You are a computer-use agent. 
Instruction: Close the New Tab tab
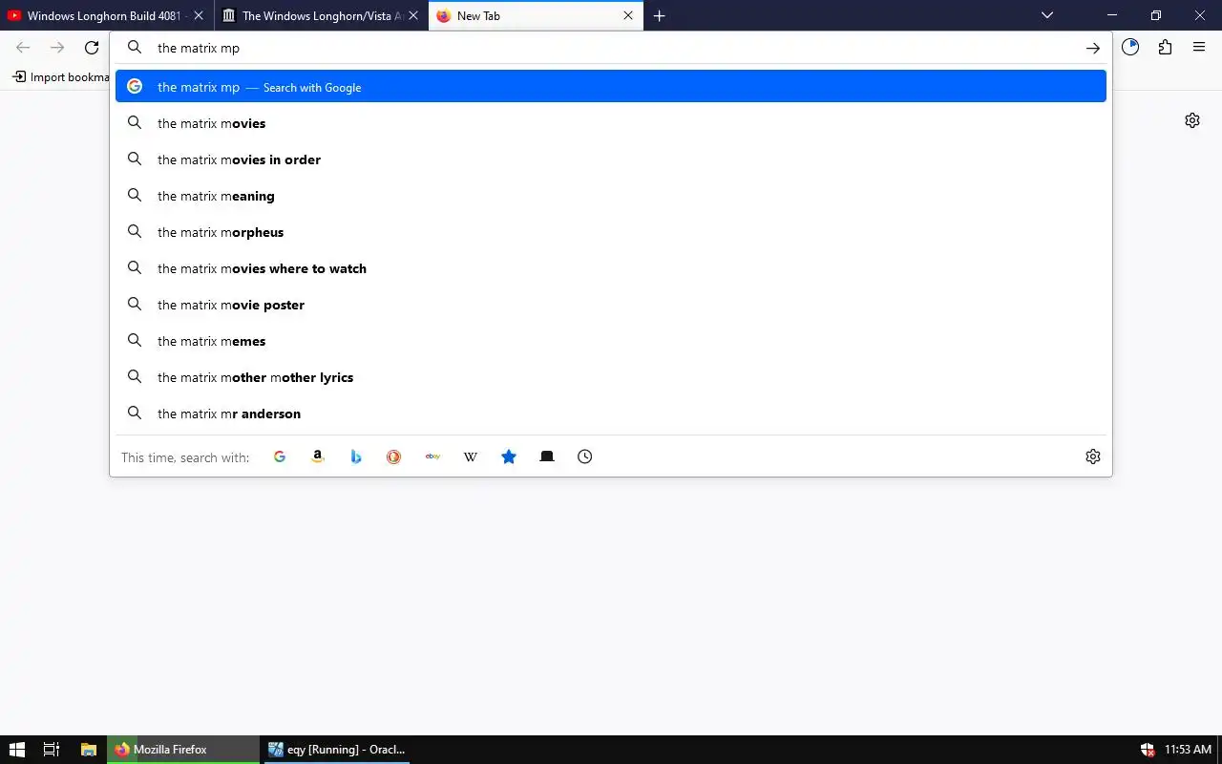pyautogui.click(x=628, y=15)
